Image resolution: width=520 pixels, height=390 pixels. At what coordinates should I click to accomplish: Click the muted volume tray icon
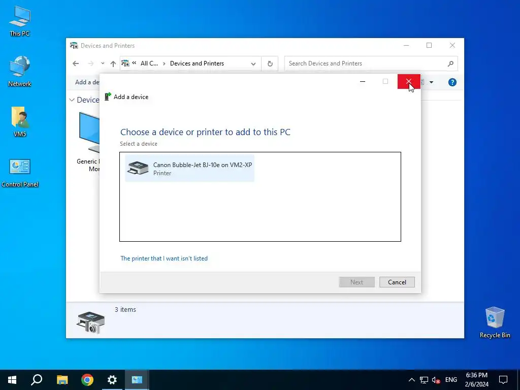click(436, 380)
